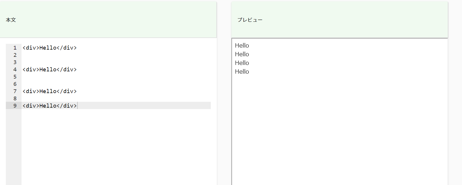The width and height of the screenshot is (462, 185).
Task: Place cursor in first div Hello code line
Action: [49, 48]
